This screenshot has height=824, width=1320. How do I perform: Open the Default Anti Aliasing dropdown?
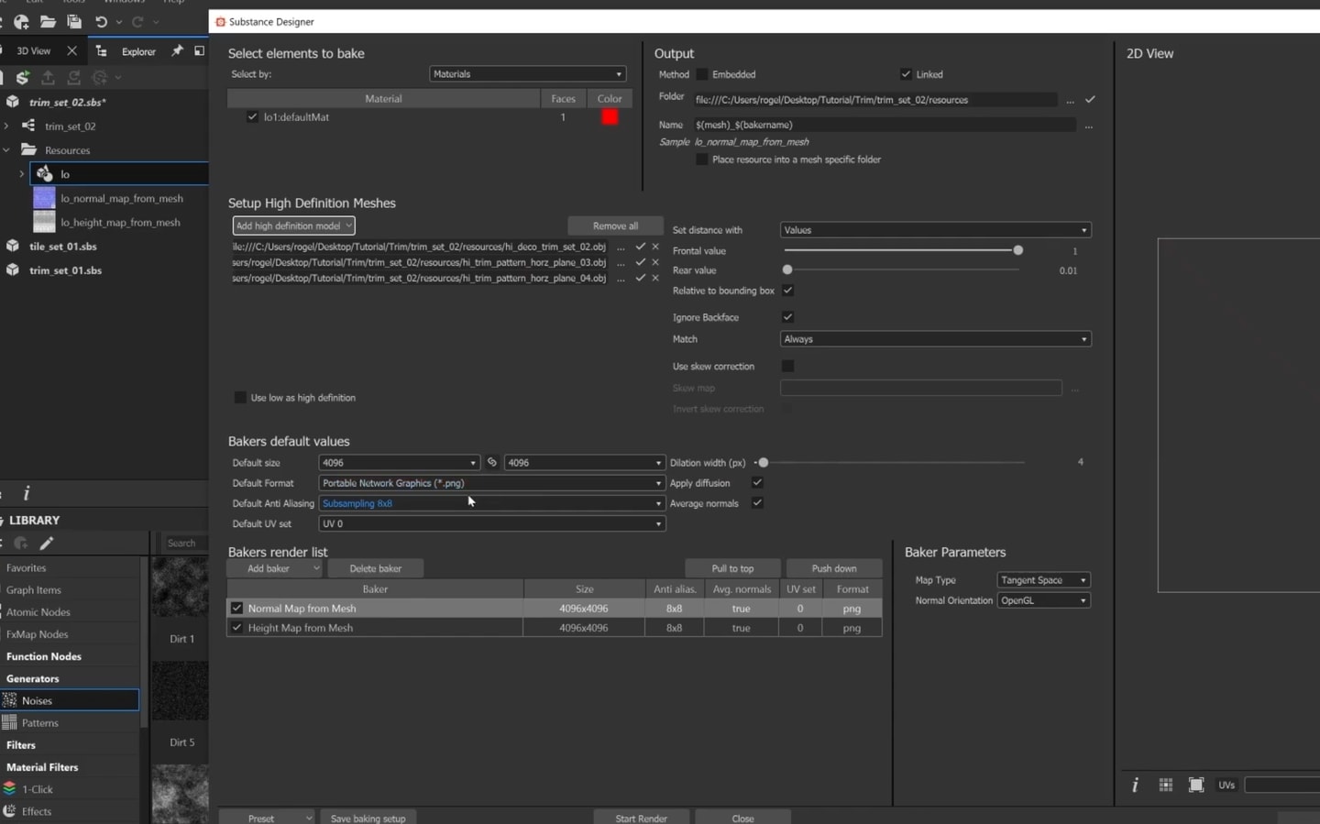pyautogui.click(x=491, y=503)
